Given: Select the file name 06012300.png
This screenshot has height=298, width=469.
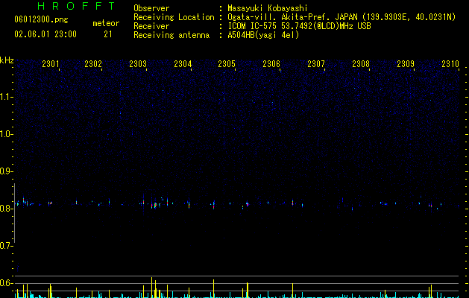Looking at the screenshot, I should click(x=41, y=20).
